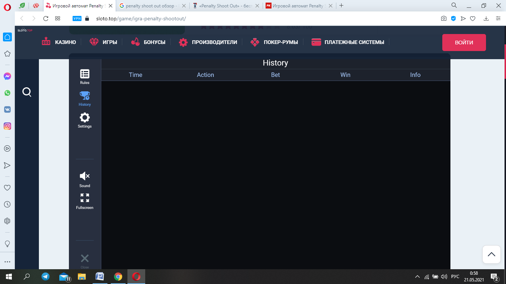This screenshot has width=506, height=284.
Task: Open Instagram in the sidebar
Action: (x=7, y=126)
